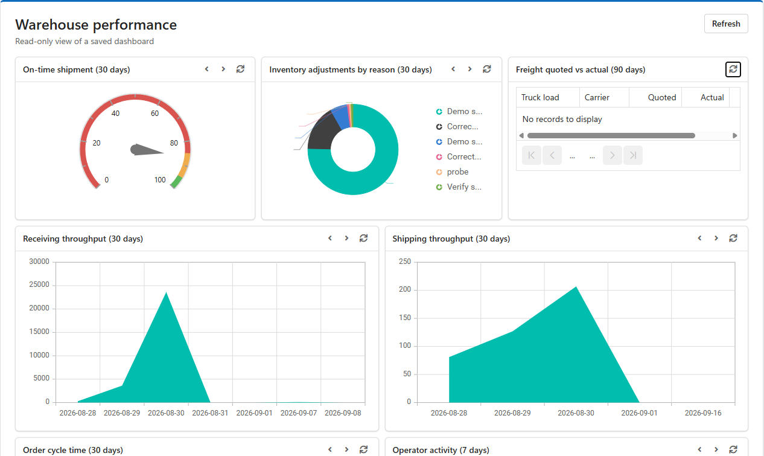The width and height of the screenshot is (764, 456).
Task: Next period arrow on Shipping throughput
Action: coord(716,239)
